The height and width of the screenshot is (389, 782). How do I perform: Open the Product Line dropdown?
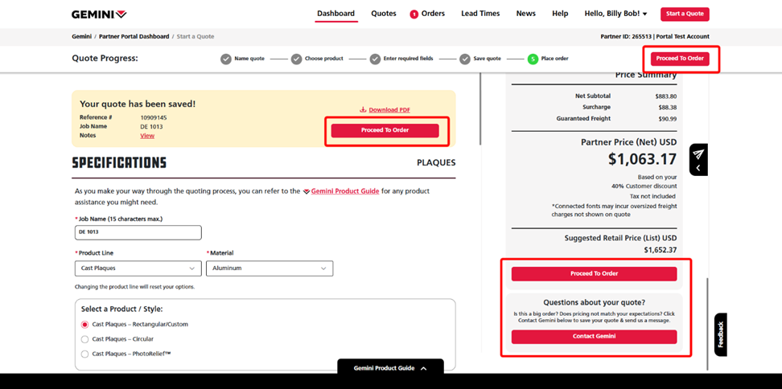point(138,268)
